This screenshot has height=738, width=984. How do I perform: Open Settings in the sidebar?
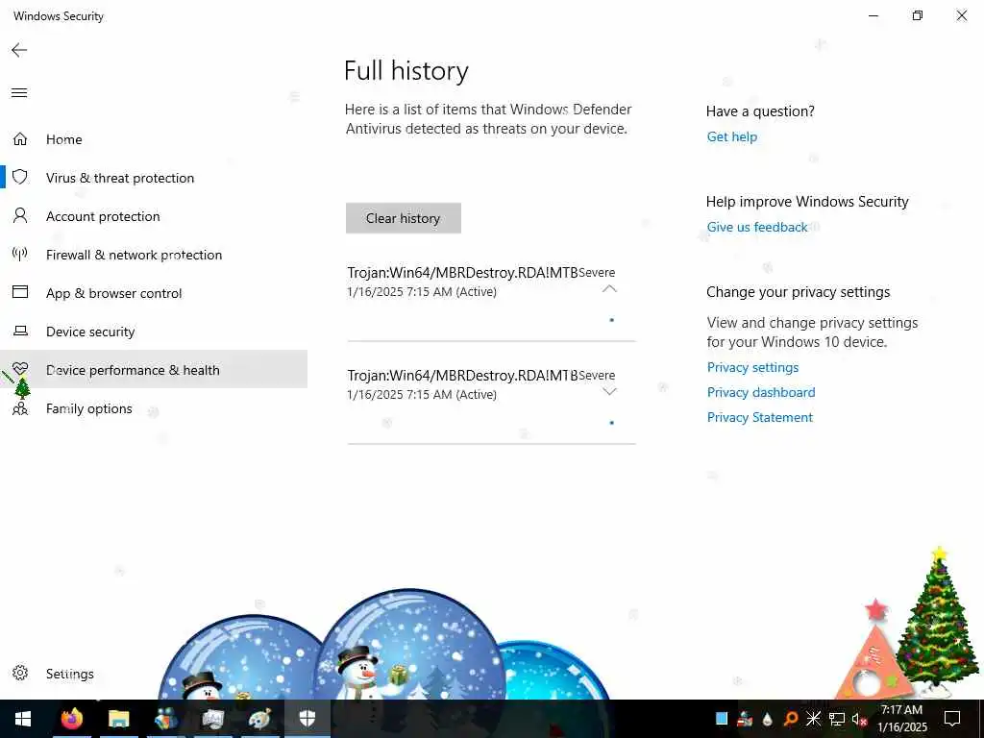click(69, 674)
